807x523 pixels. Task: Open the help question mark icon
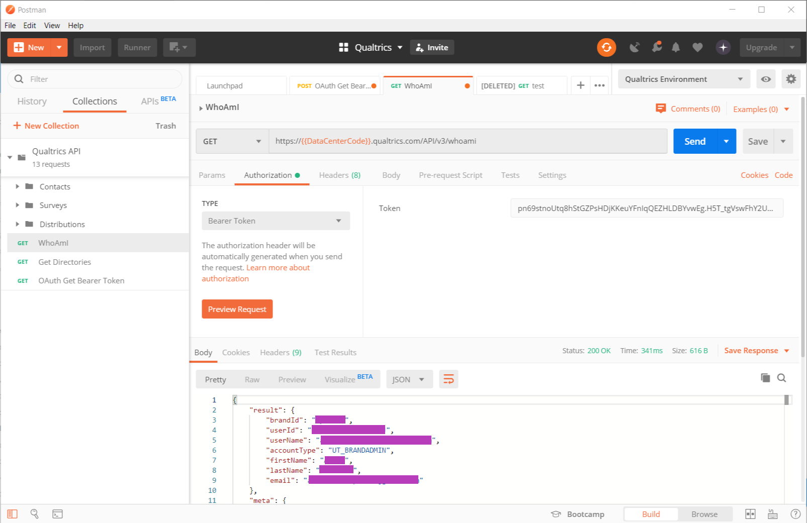click(795, 514)
